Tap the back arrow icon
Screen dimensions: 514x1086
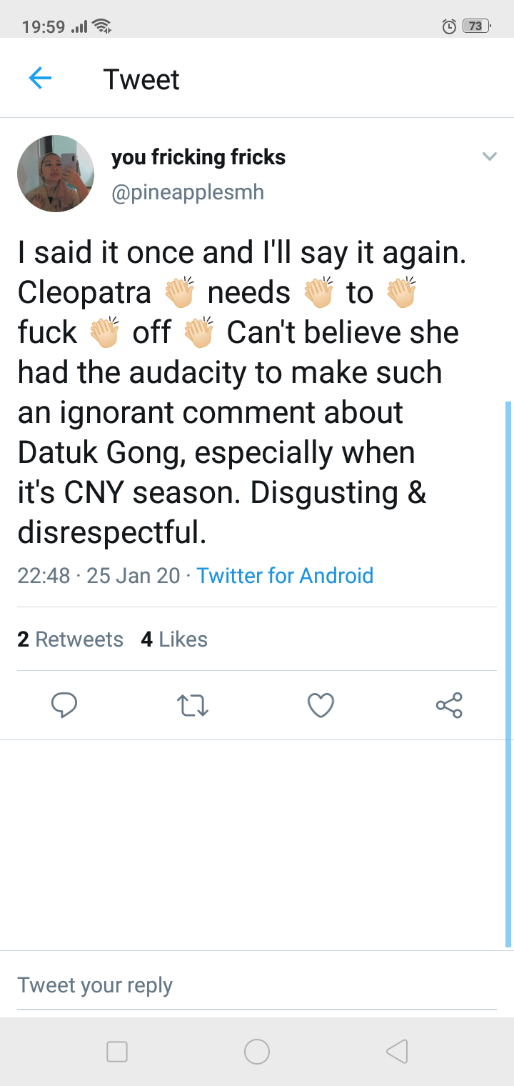[x=40, y=78]
